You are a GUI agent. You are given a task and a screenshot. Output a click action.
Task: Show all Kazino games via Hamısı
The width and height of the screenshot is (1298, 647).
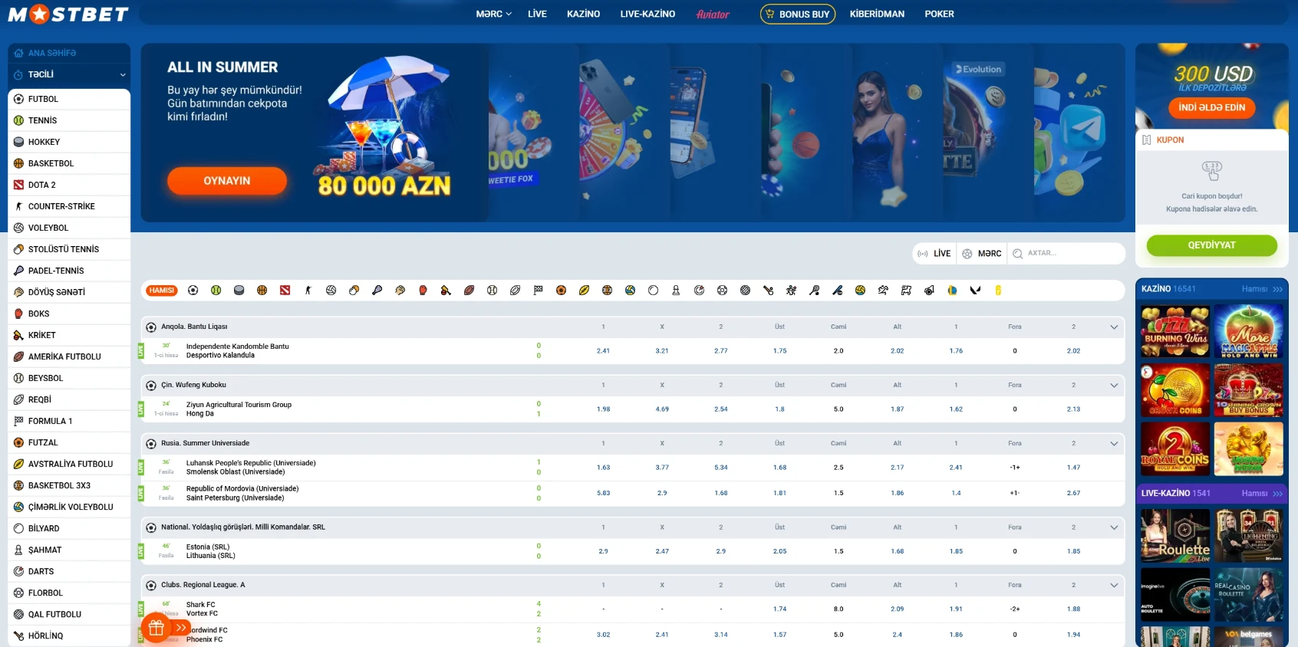click(x=1262, y=289)
